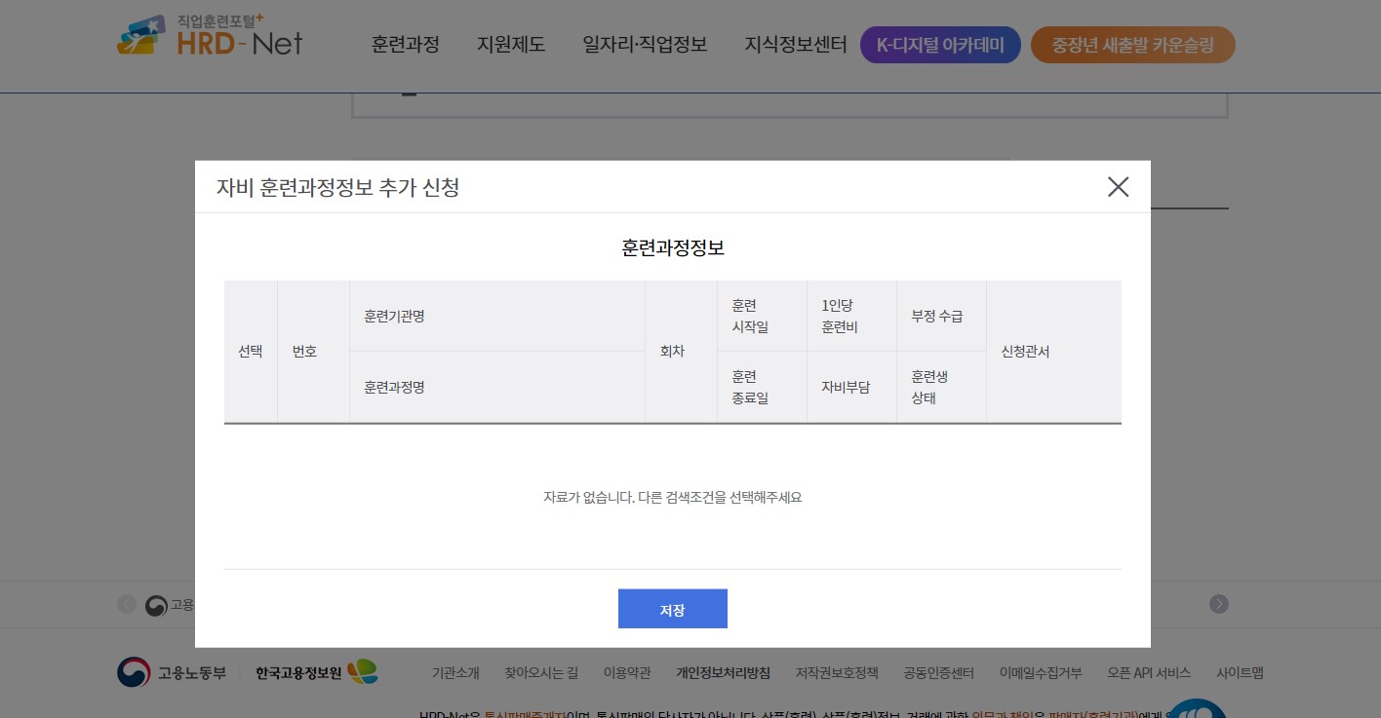Open the 사이트맵 footer link

click(x=1240, y=672)
